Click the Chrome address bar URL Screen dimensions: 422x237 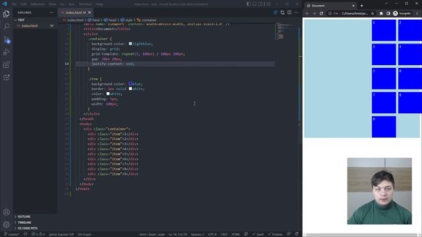coord(355,13)
